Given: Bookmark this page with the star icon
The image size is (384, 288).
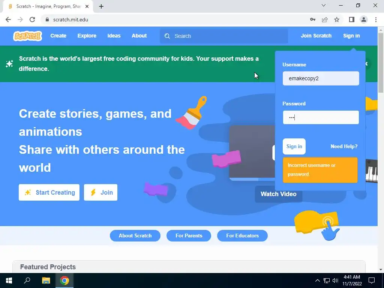Looking at the screenshot, I should click(337, 19).
